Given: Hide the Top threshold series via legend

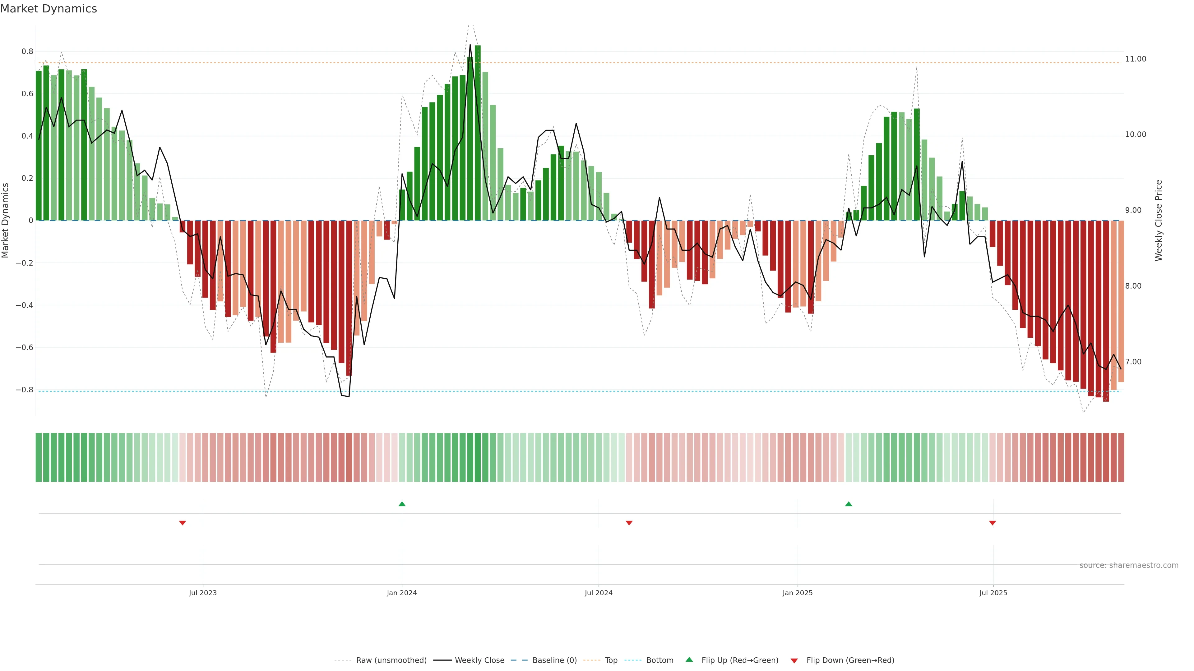Looking at the screenshot, I should 611,660.
